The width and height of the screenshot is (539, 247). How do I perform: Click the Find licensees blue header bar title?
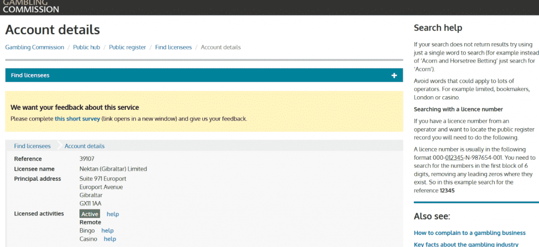(30, 75)
